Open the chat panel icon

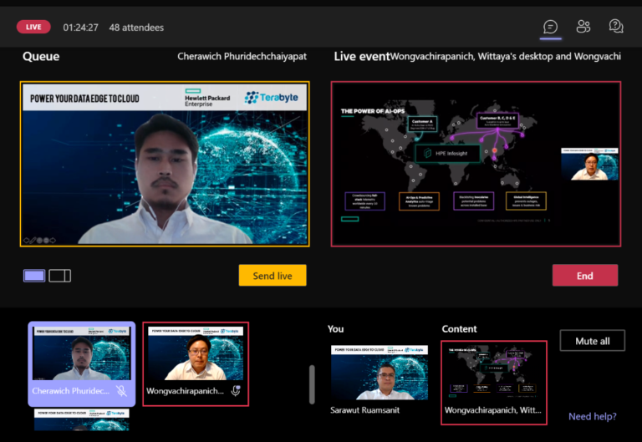(x=551, y=27)
